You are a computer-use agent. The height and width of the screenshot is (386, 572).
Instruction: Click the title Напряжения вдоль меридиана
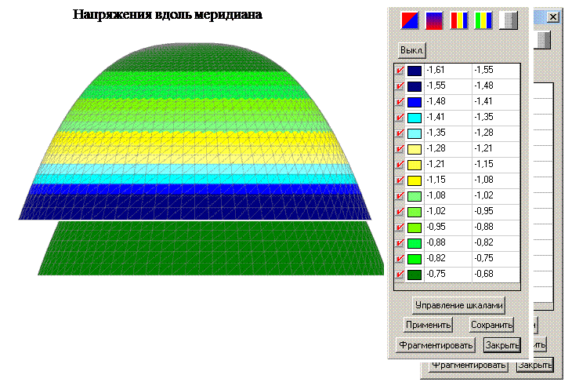pos(168,15)
